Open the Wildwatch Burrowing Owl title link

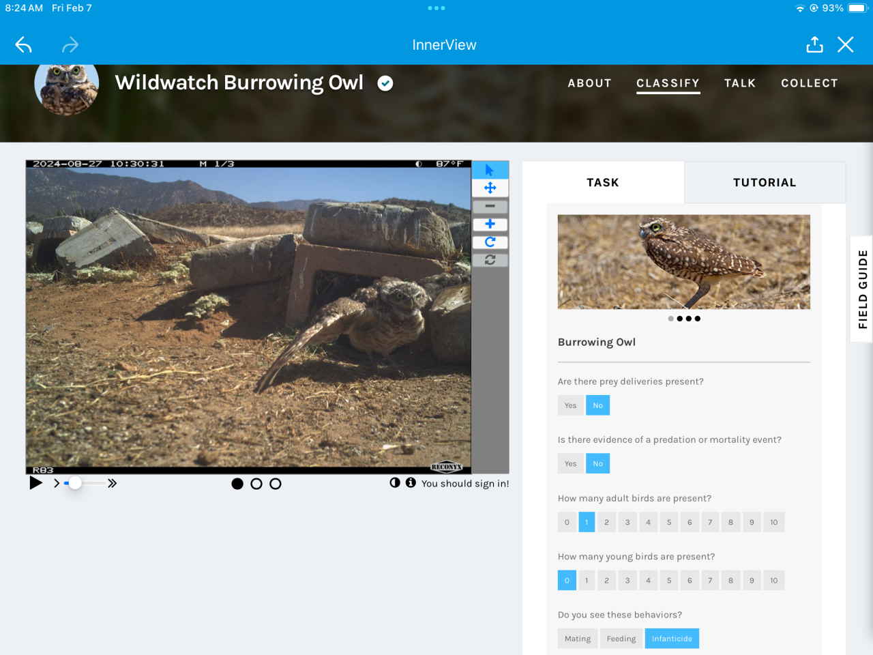coord(239,83)
